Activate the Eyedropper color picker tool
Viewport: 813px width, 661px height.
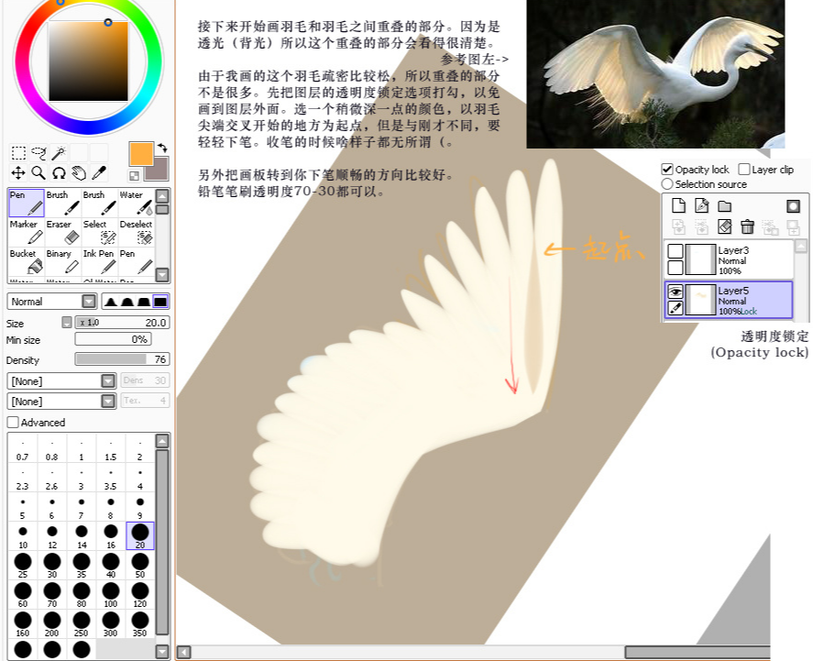tap(98, 172)
